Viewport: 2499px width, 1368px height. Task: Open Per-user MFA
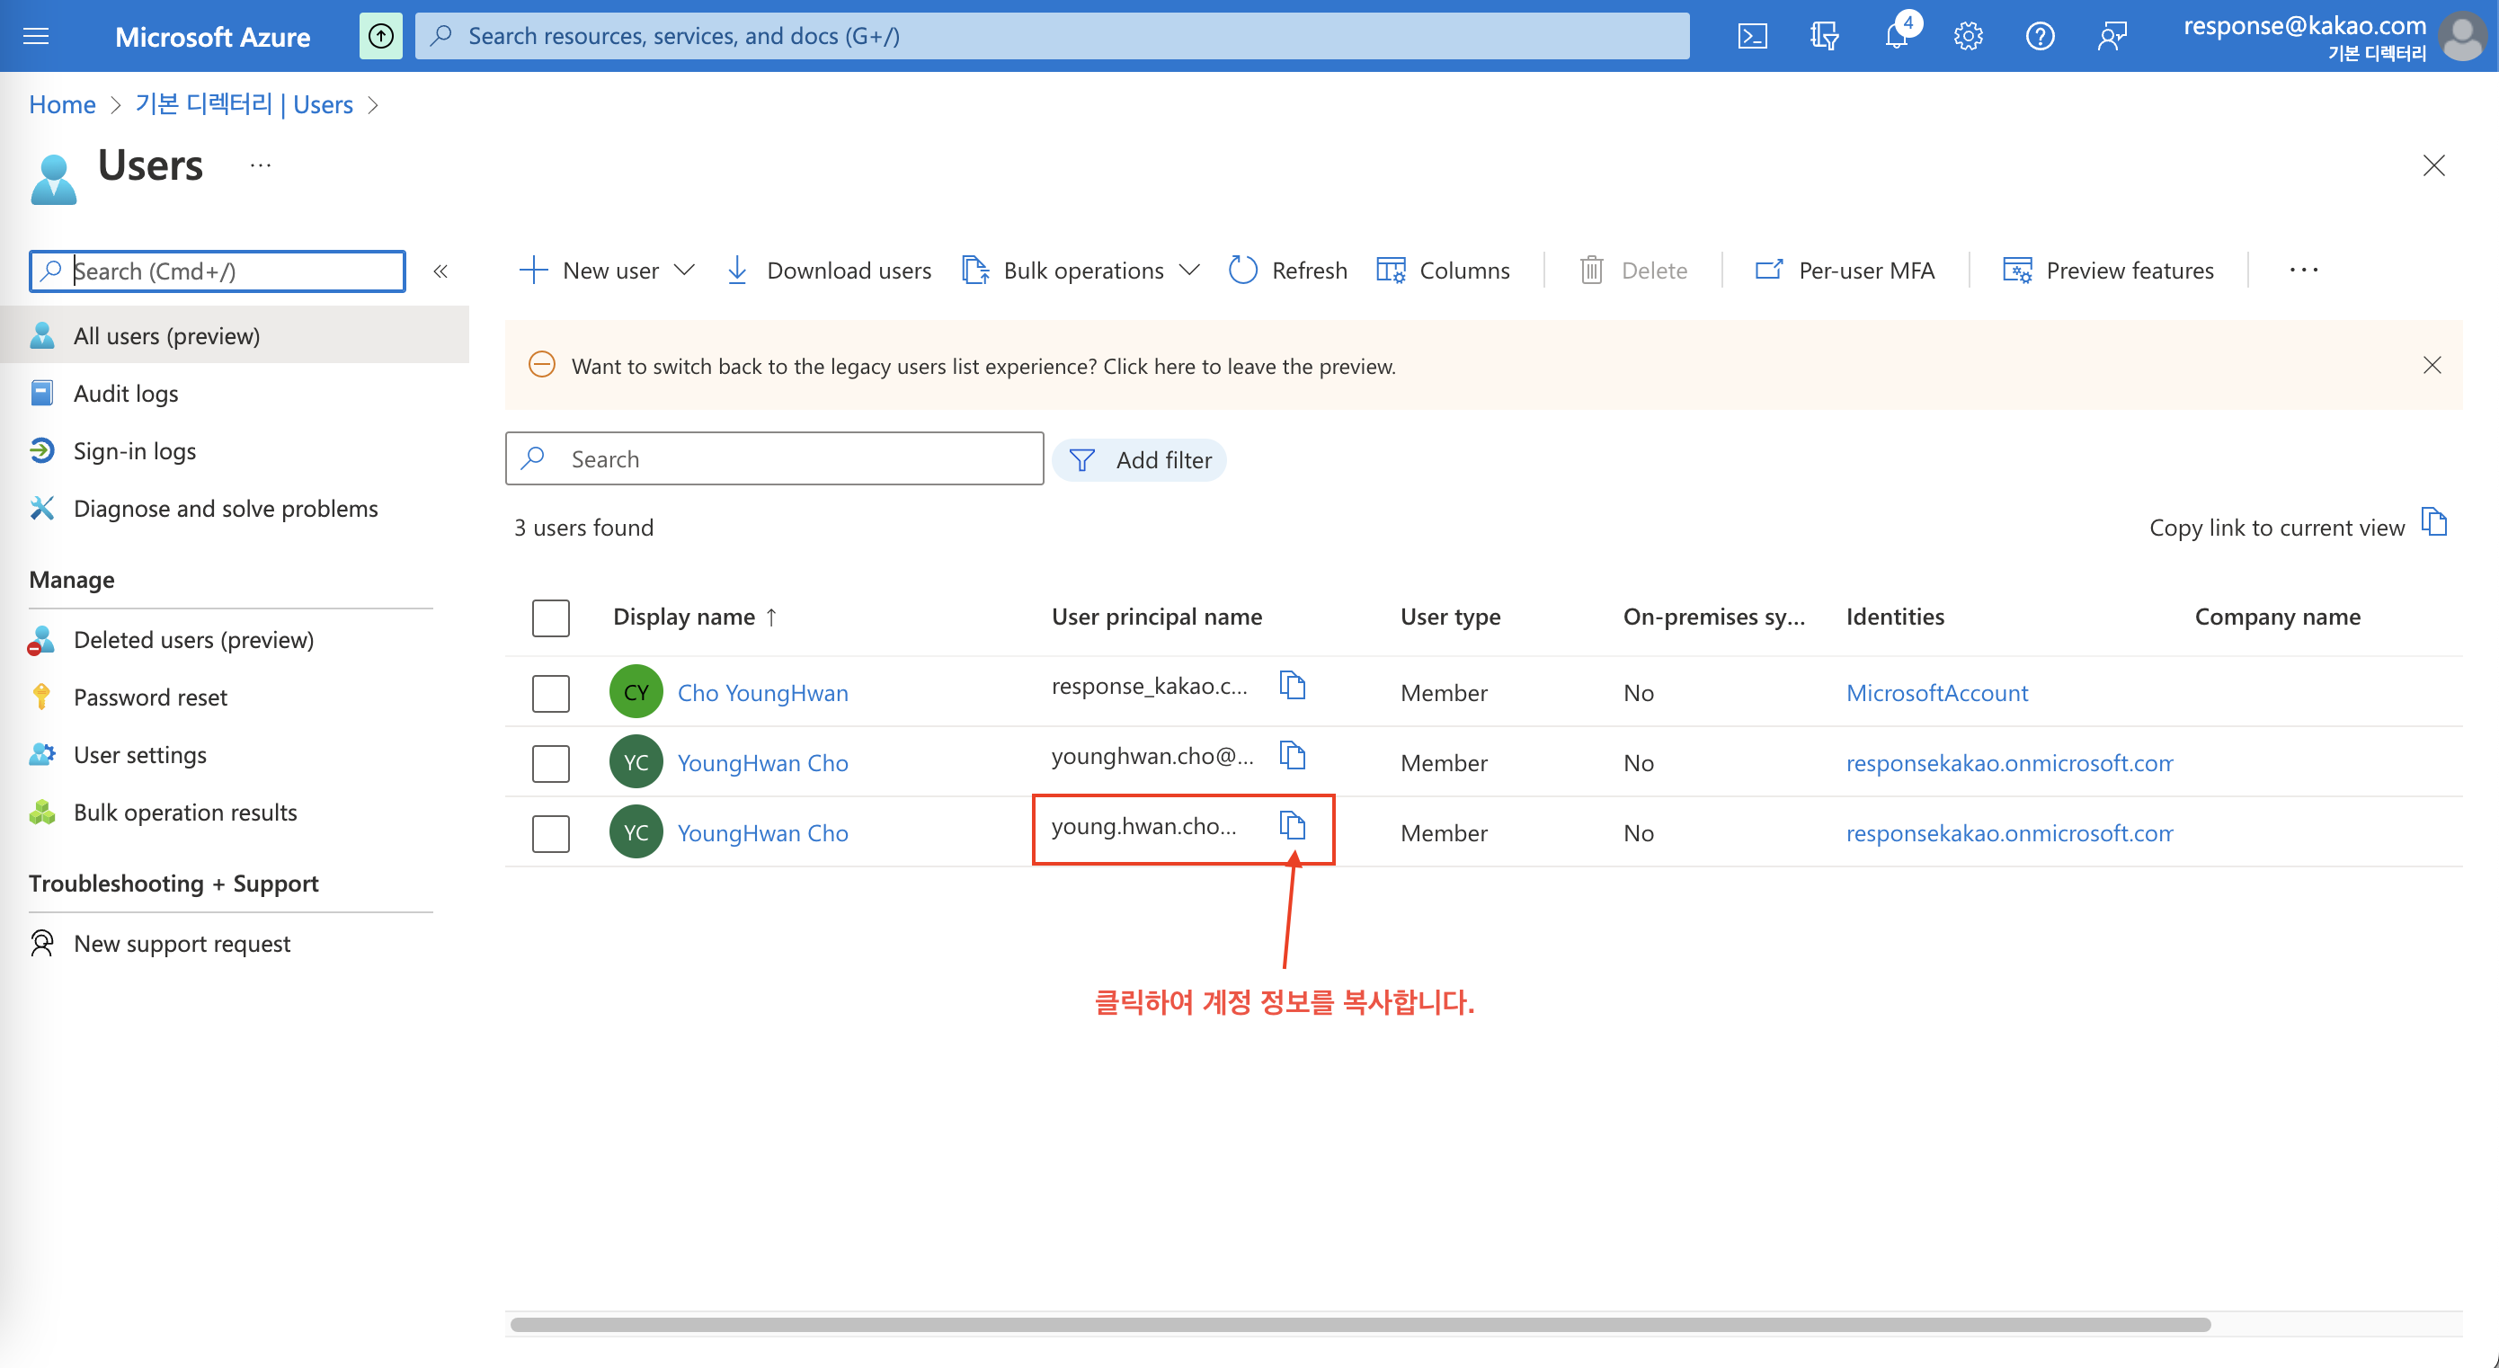pyautogui.click(x=1845, y=271)
